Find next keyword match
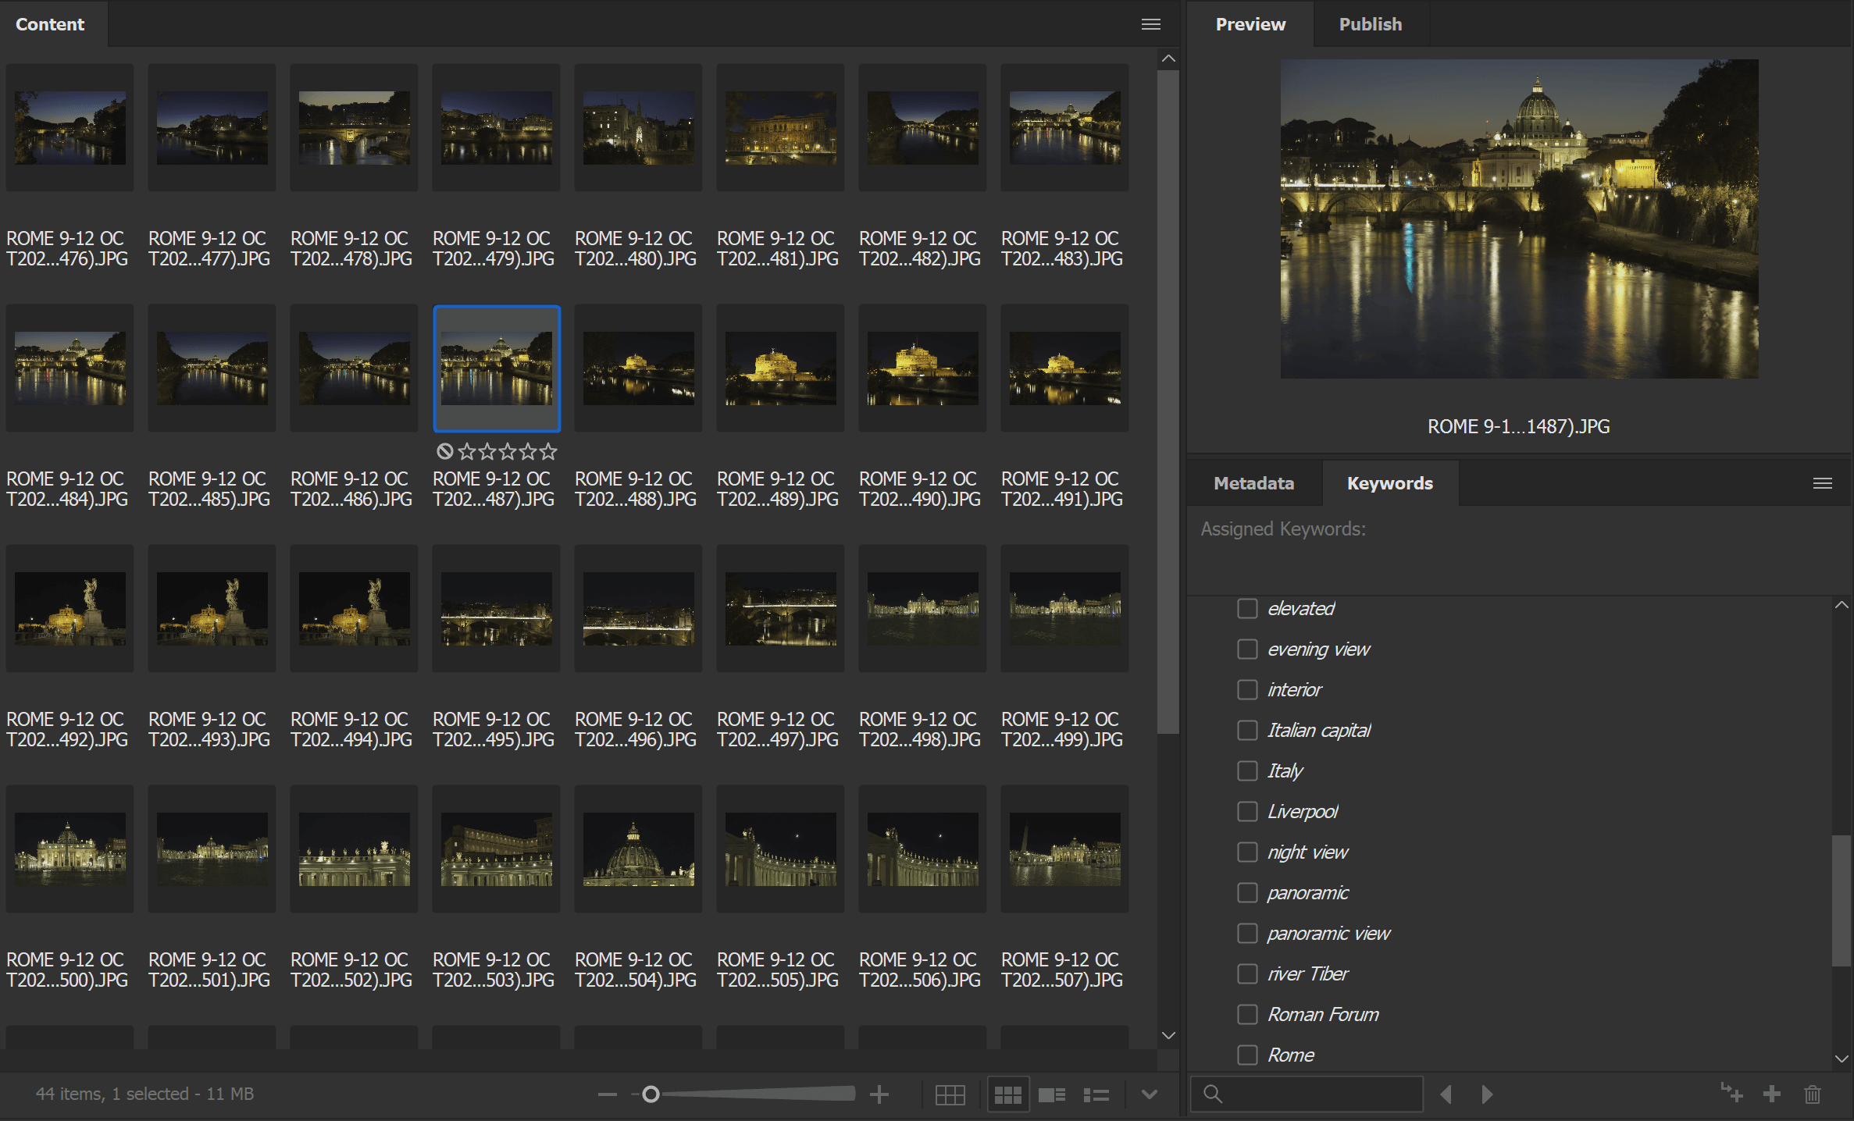The height and width of the screenshot is (1121, 1854). point(1486,1094)
